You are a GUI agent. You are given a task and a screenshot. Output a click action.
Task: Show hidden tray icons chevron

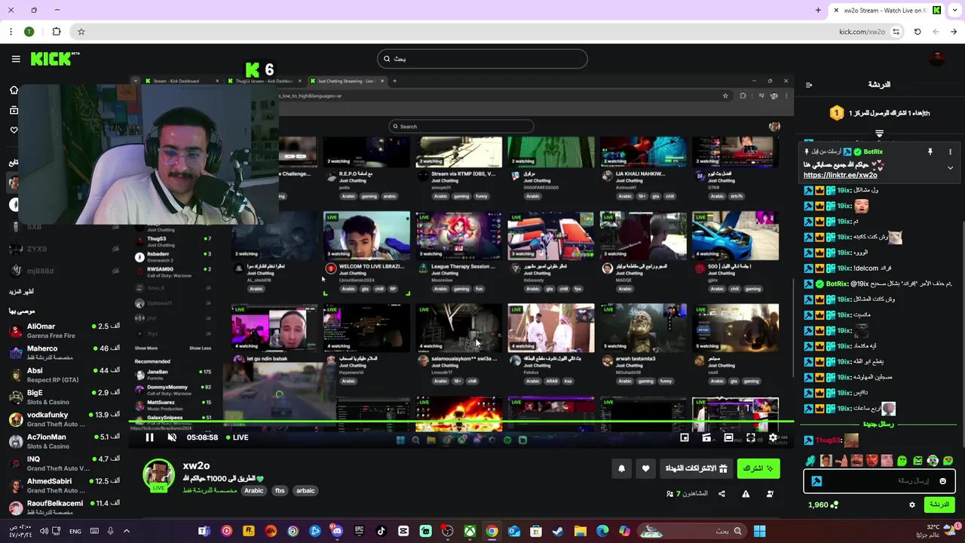126,531
